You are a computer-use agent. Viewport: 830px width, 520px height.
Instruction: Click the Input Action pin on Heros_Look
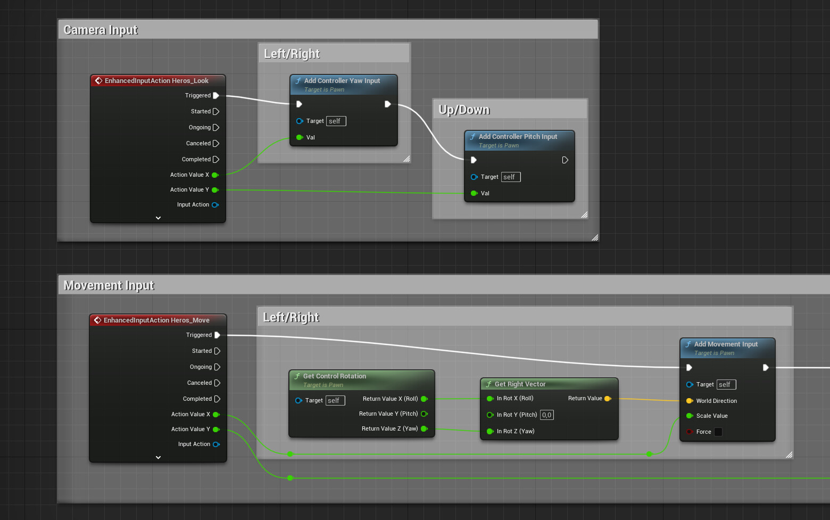(215, 204)
